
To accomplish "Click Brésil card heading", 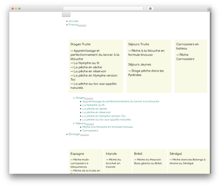I will click(138, 154).
